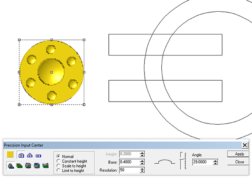Image resolution: width=252 pixels, height=186 pixels.
Task: Click the vertical angle slider handle
Action: pos(181,158)
